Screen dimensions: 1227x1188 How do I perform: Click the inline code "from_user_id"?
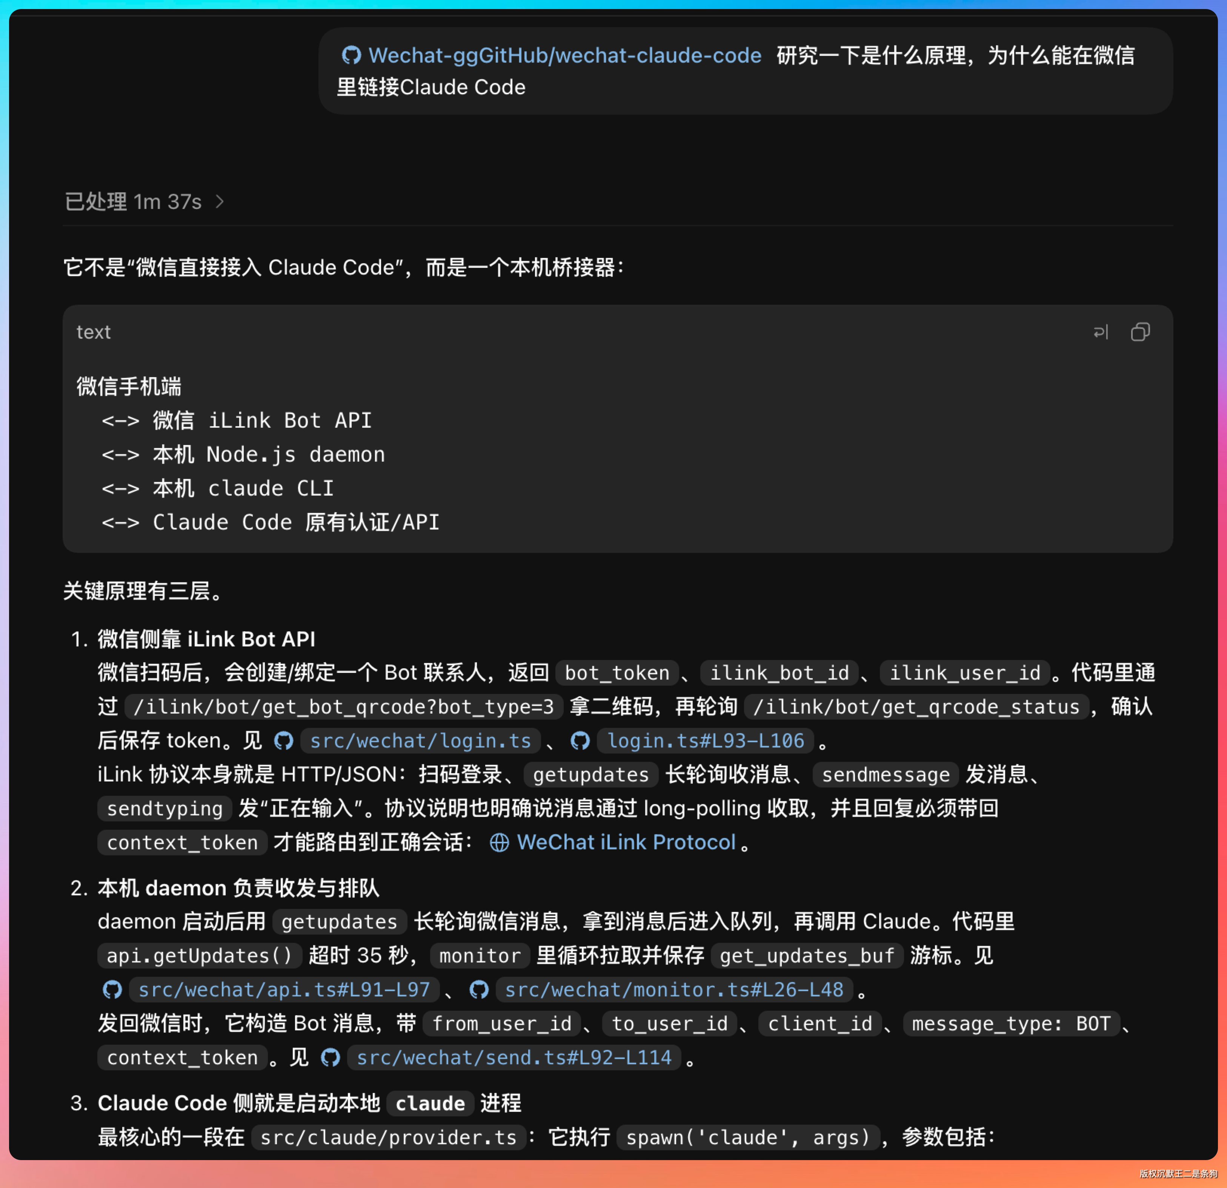pos(501,1024)
